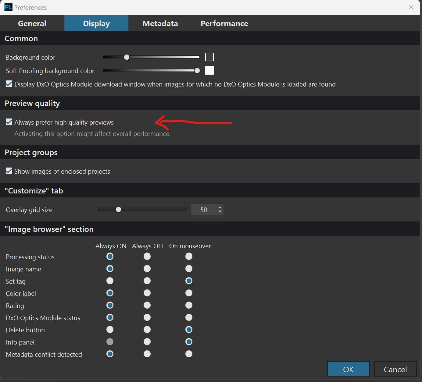Screen dimensions: 422x382
Task: Set Processing status to On mouseover
Action: 189,256
